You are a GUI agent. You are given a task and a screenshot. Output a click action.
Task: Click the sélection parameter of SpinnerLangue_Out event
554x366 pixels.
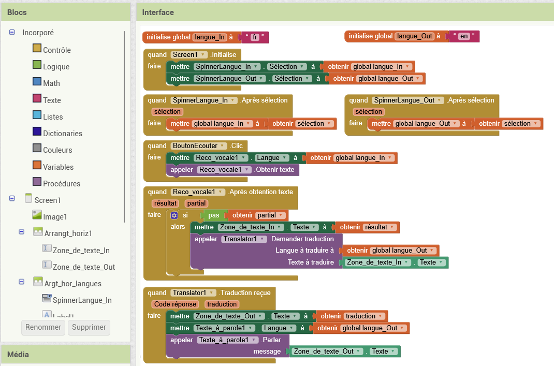point(369,112)
